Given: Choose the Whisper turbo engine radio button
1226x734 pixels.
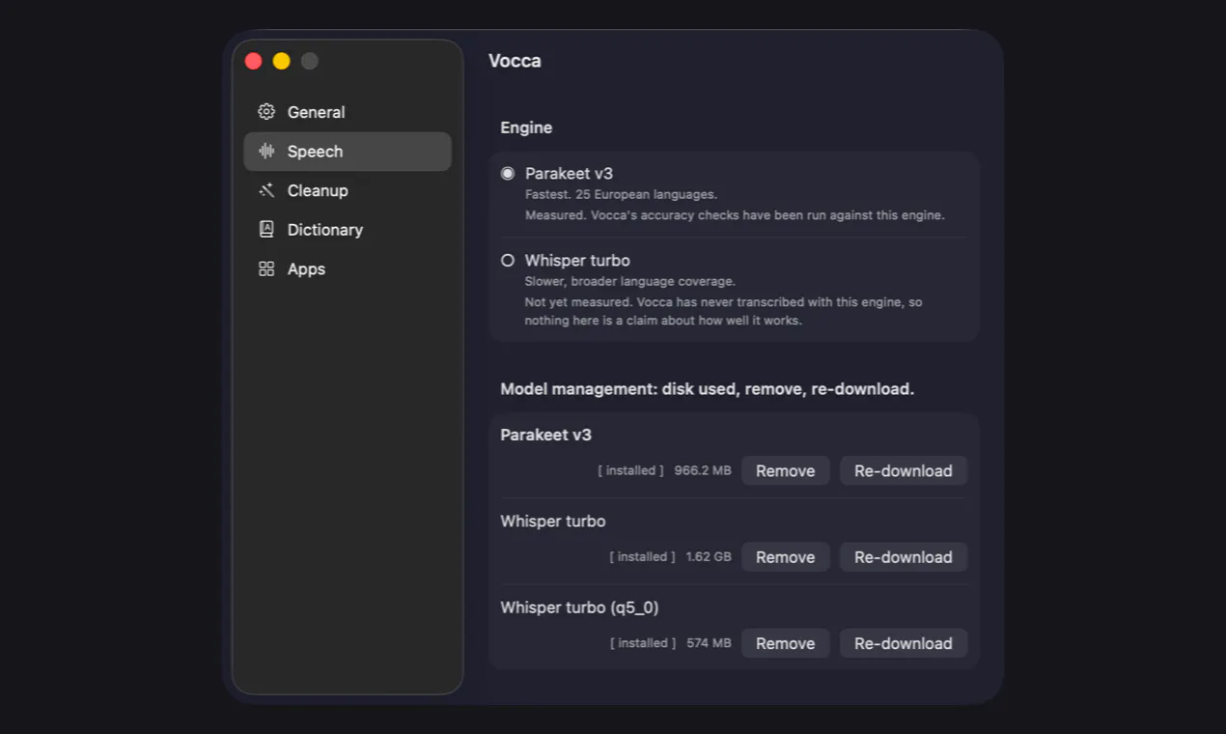Looking at the screenshot, I should pyautogui.click(x=508, y=261).
